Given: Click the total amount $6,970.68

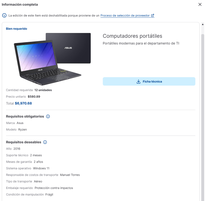Looking at the screenshot, I should click(x=23, y=103).
